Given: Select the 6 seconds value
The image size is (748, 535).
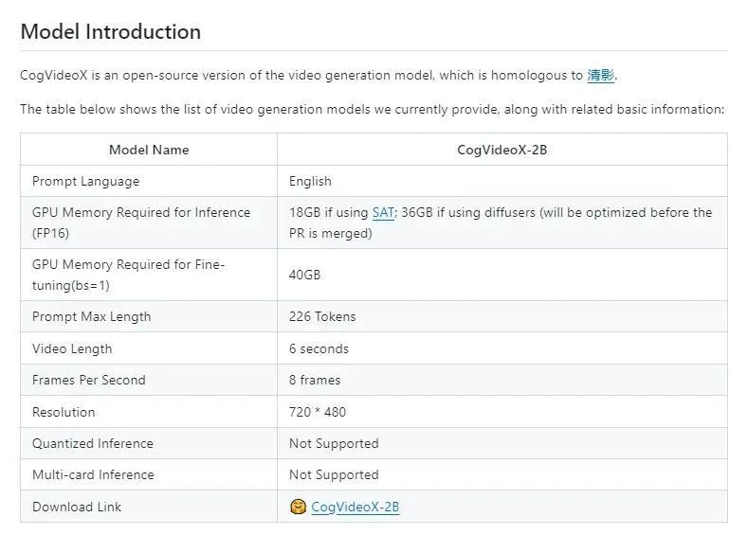Looking at the screenshot, I should tap(319, 348).
